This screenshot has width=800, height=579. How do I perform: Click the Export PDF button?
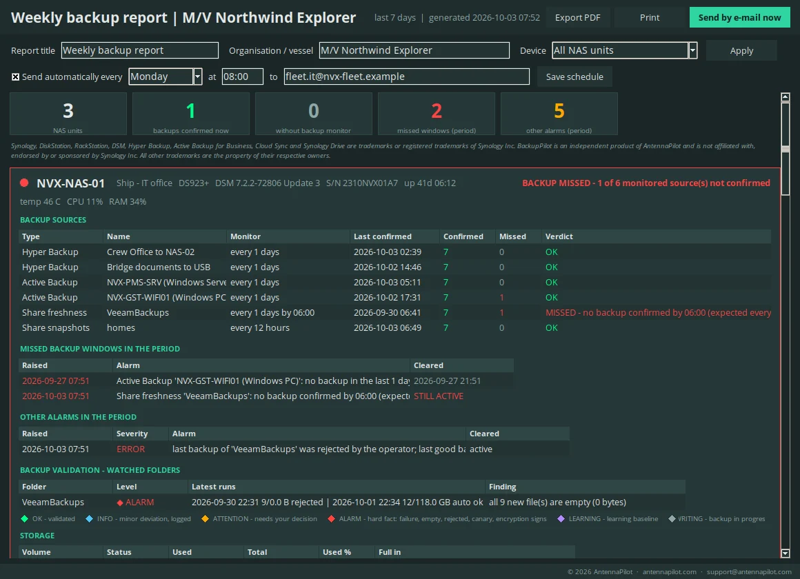click(577, 17)
